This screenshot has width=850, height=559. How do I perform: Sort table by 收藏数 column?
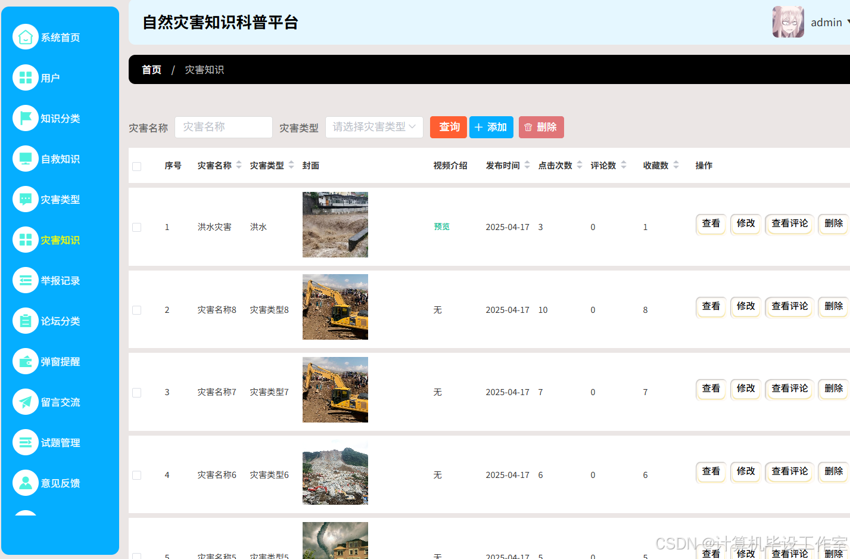(x=676, y=165)
